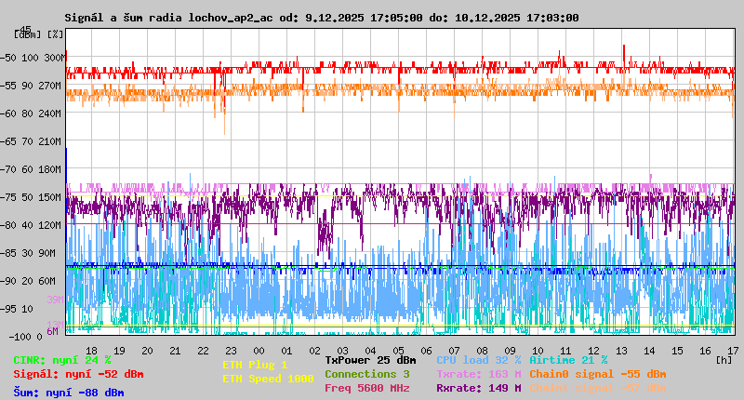The image size is (744, 400).
Task: Select the Rxrate 149 M legend entry
Action: point(478,388)
